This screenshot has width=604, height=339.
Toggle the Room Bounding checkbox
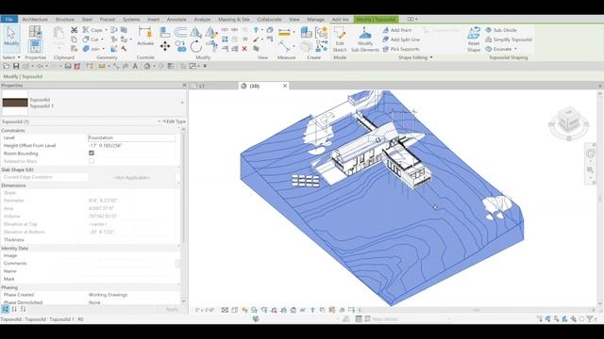pos(92,153)
